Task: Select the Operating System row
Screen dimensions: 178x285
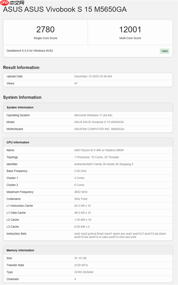Action: click(x=88, y=115)
